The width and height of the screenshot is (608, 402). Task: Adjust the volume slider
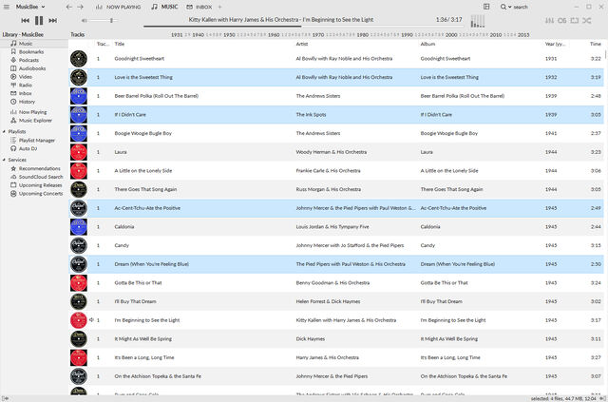[x=104, y=20]
